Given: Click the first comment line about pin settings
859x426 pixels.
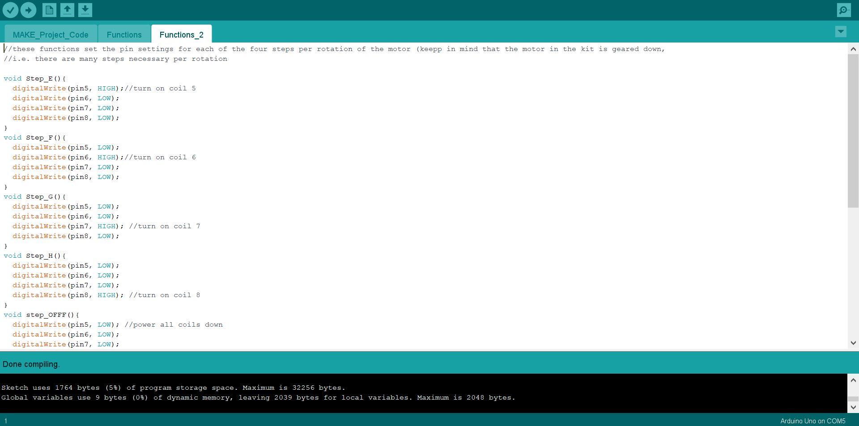Looking at the screenshot, I should click(x=334, y=49).
